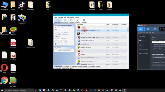Click the Among Us program icon
Screen dimensions: 165x92
[79, 27]
